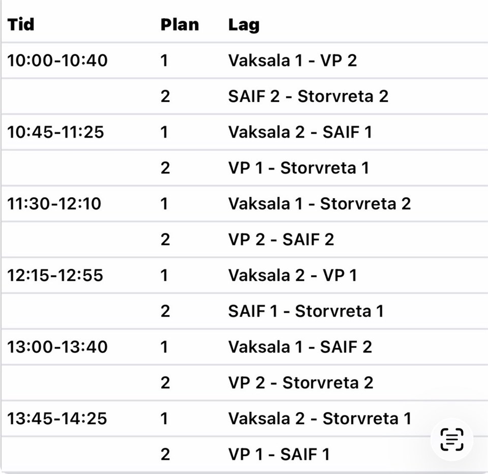Select the SAIF 1 - Storvreta 1 match

306,311
